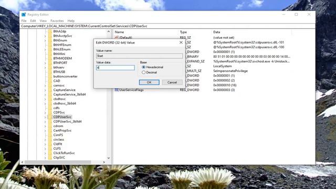Open the View menu
The width and height of the screenshot is (336, 189).
click(x=43, y=21)
